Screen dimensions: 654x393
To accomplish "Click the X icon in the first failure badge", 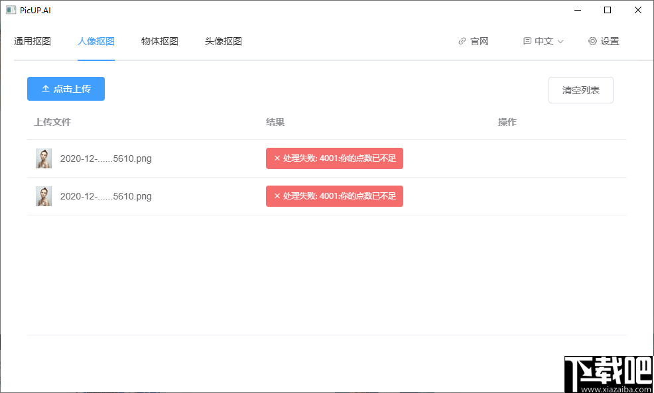I will 277,158.
